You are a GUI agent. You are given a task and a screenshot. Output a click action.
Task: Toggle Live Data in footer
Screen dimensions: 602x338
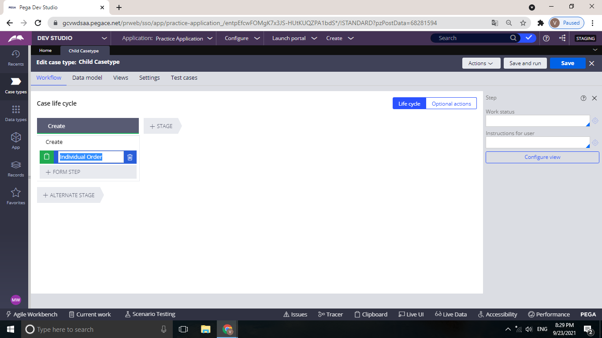click(450, 314)
